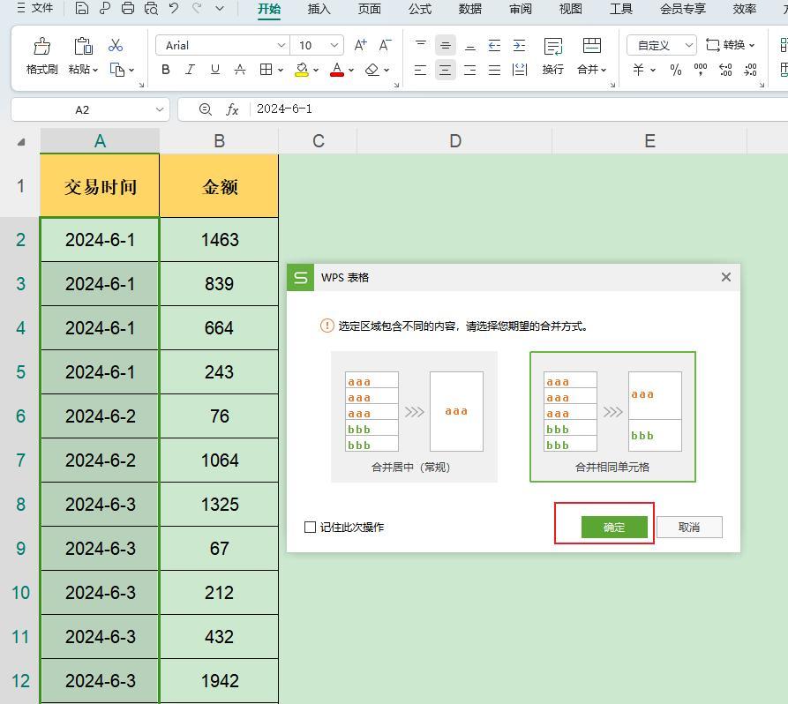Decrease decimal places icon
The image size is (788, 704).
click(750, 70)
